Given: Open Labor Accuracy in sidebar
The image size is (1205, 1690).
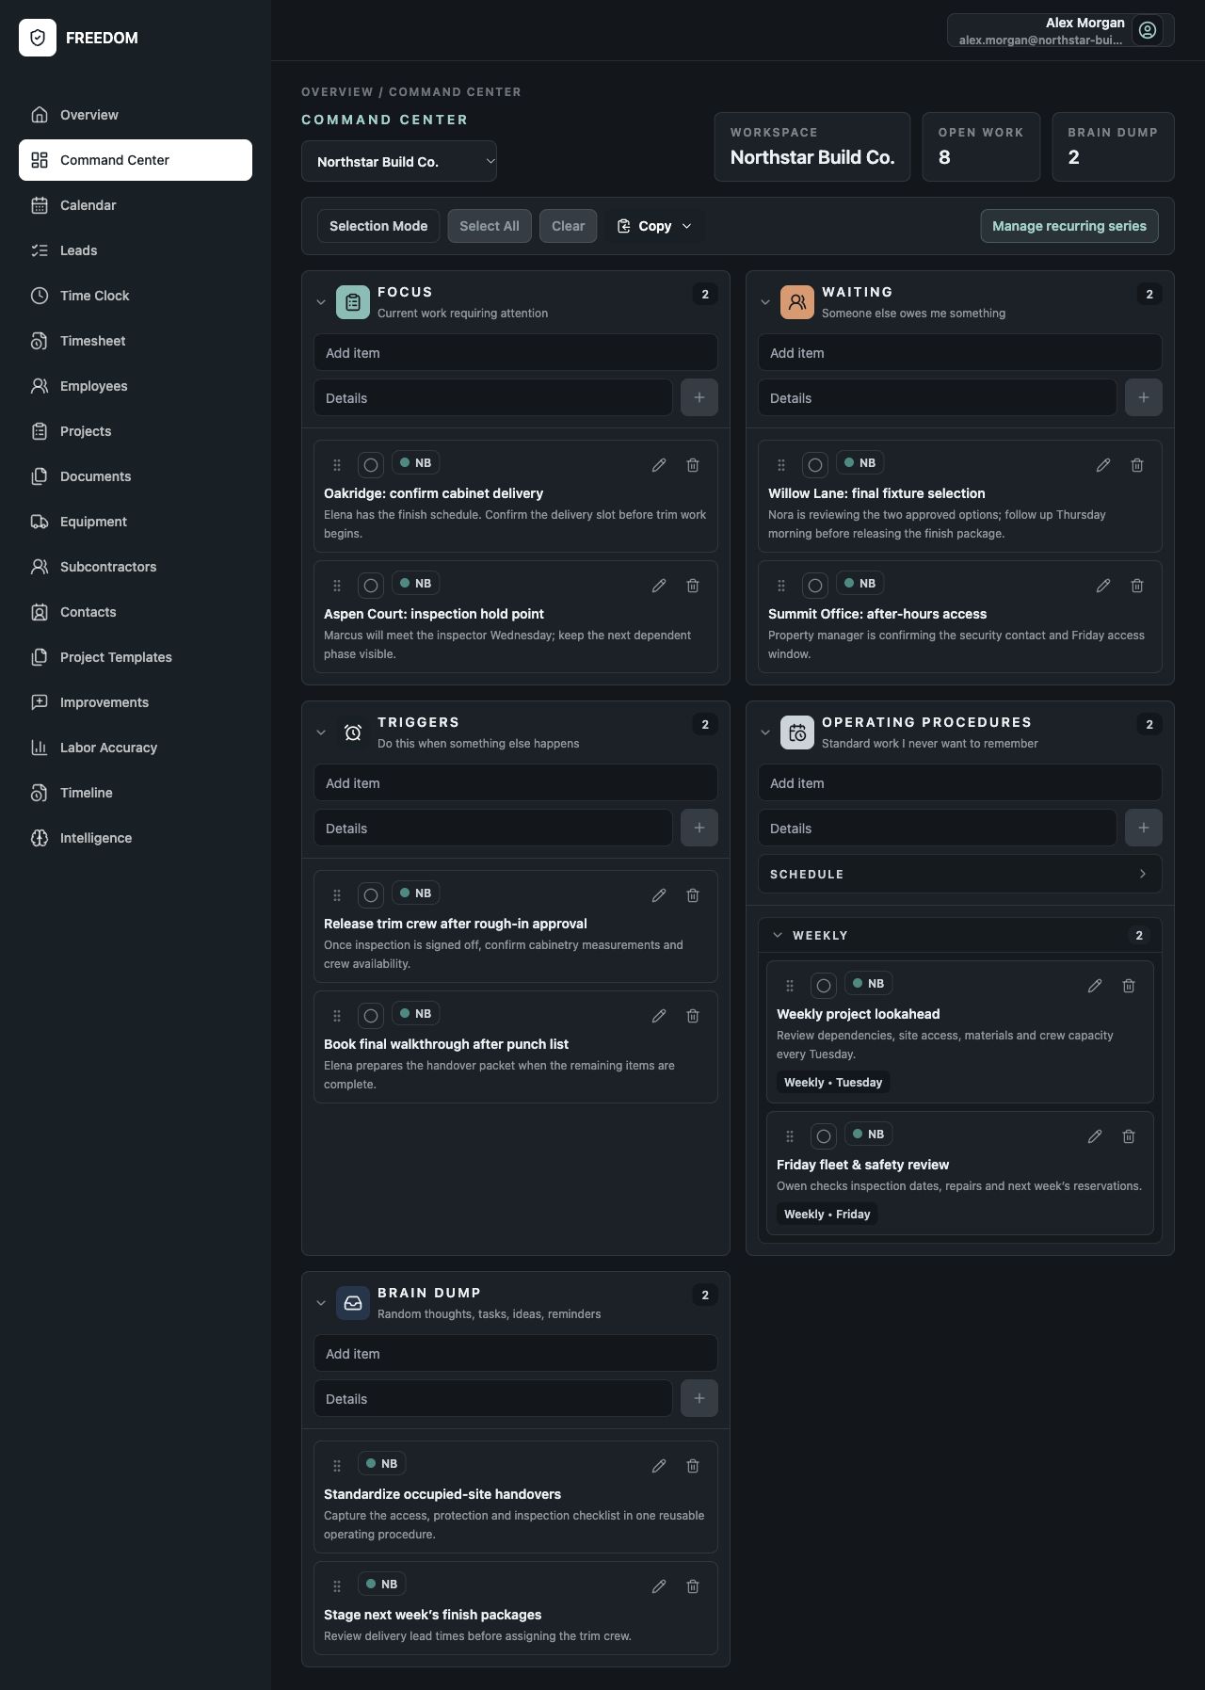Looking at the screenshot, I should click(136, 748).
